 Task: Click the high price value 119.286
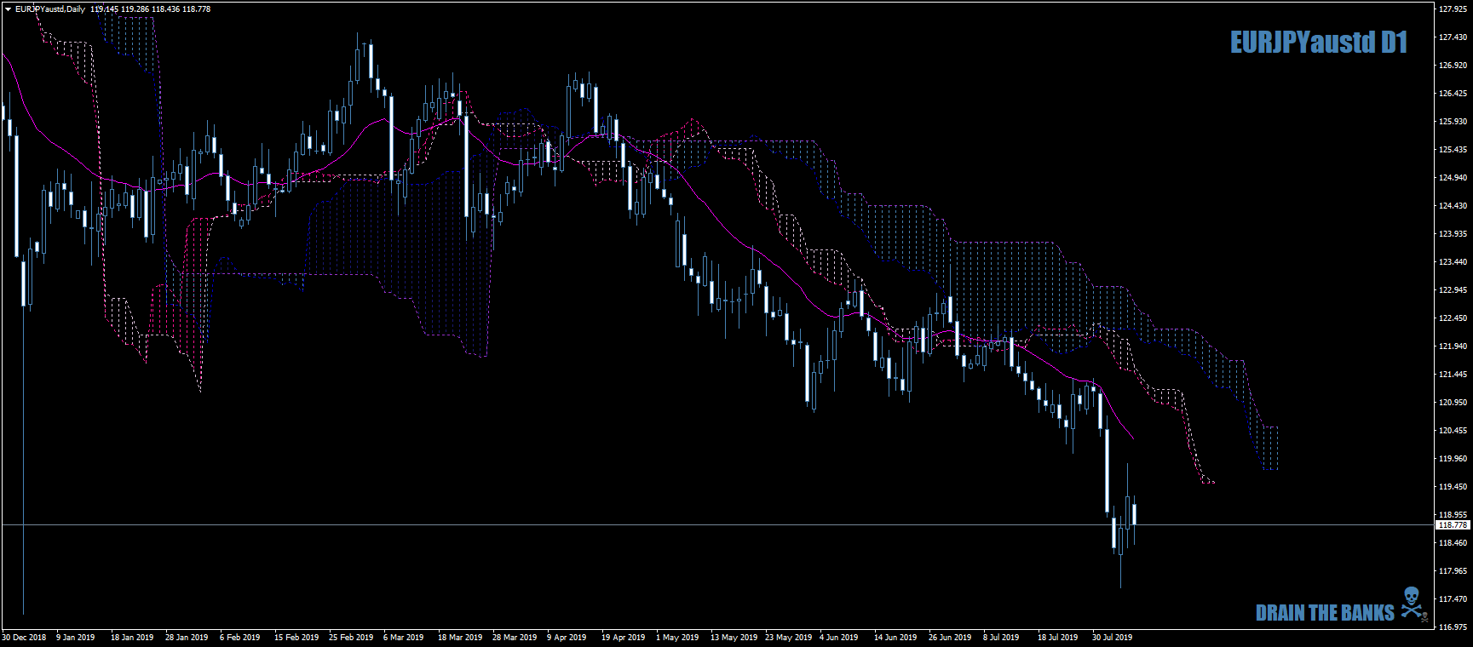pos(135,9)
